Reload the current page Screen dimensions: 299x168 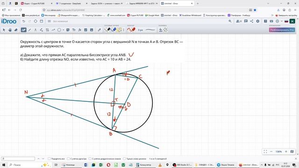pyautogui.click(x=21, y=10)
